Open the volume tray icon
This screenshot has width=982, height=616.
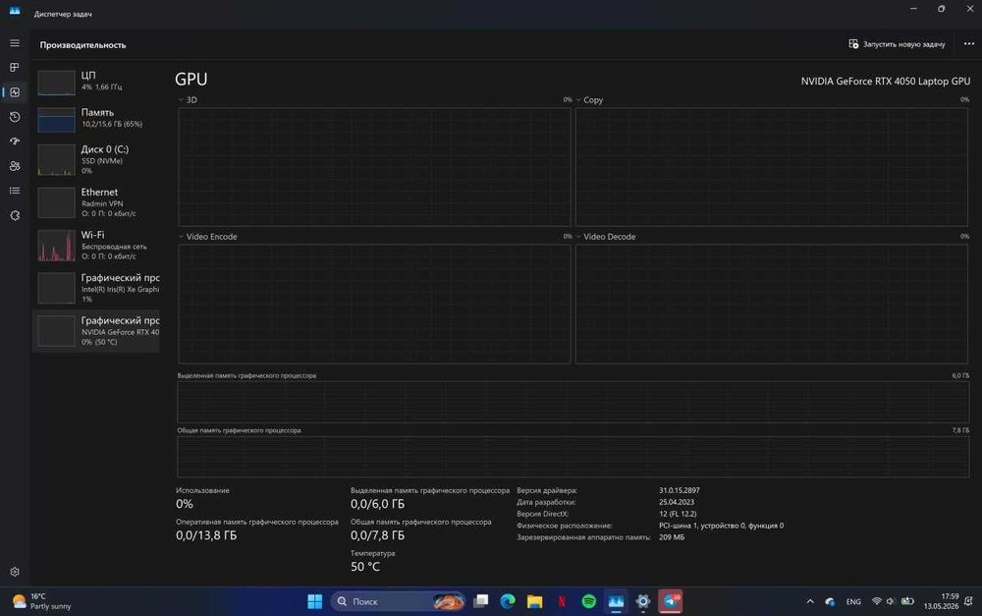[891, 601]
